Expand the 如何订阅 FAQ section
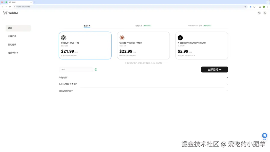Viewport: 270px width, 152px height. (63, 77)
